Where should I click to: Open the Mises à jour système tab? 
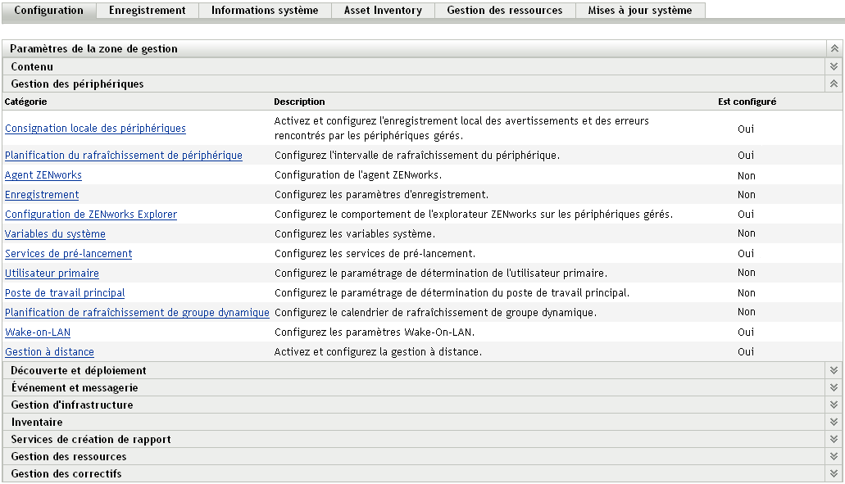tap(643, 11)
